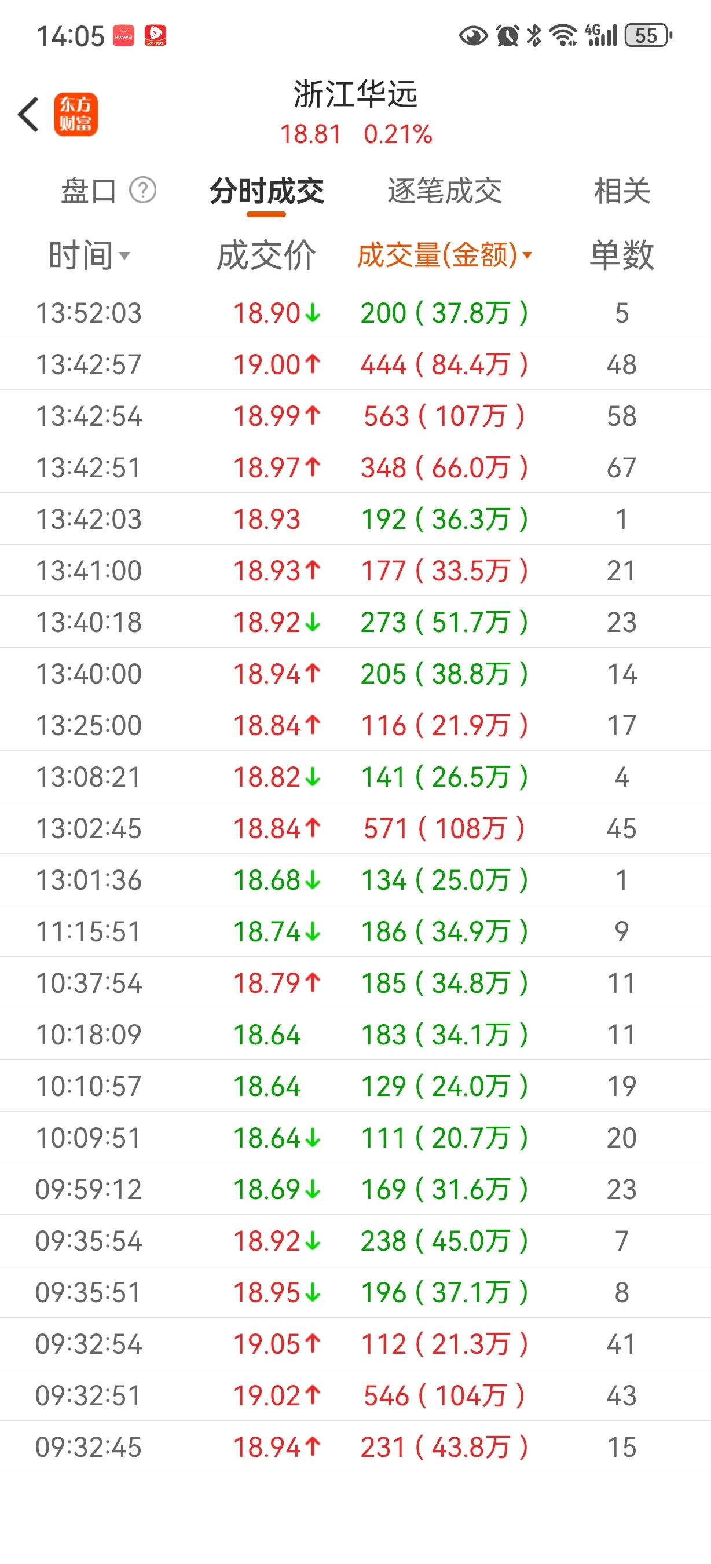Tap the Huawei store notification icon

pos(124,35)
